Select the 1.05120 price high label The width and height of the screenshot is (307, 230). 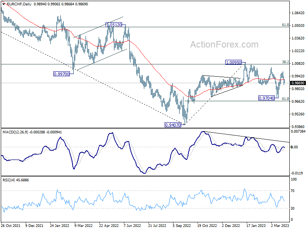(114, 25)
